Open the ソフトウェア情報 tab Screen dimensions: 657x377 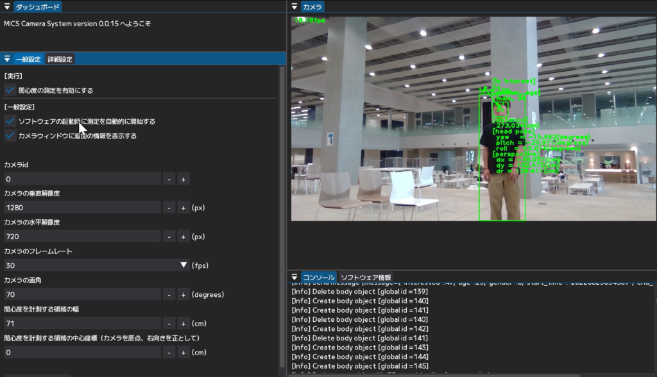coord(366,278)
